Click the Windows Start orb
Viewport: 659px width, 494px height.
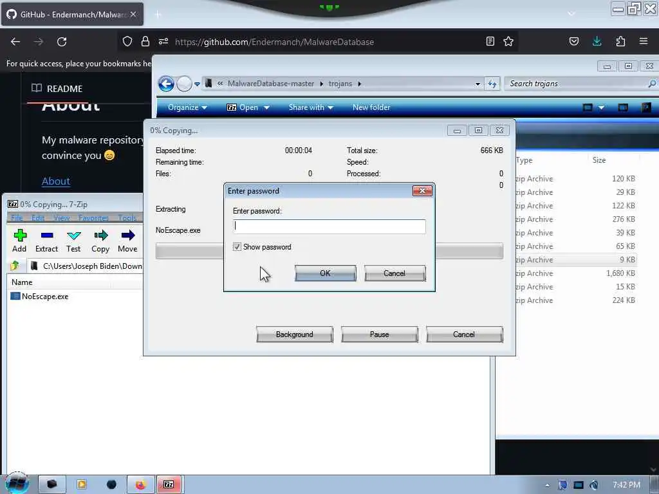pos(17,484)
